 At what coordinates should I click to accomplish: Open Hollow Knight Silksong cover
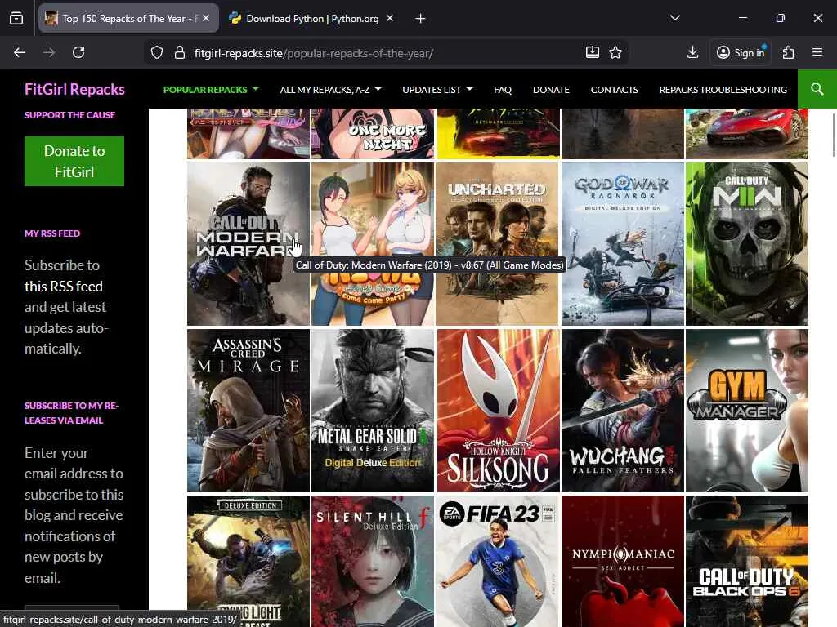click(x=498, y=411)
